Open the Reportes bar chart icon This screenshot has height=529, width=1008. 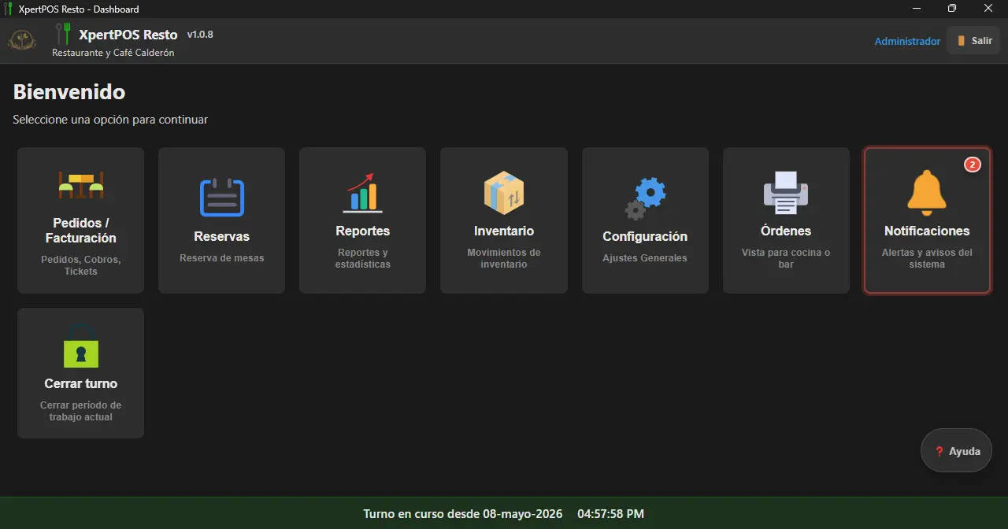[x=363, y=193]
